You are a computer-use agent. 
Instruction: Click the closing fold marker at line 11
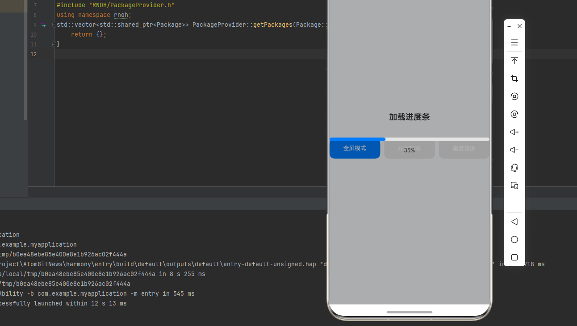[x=54, y=44]
